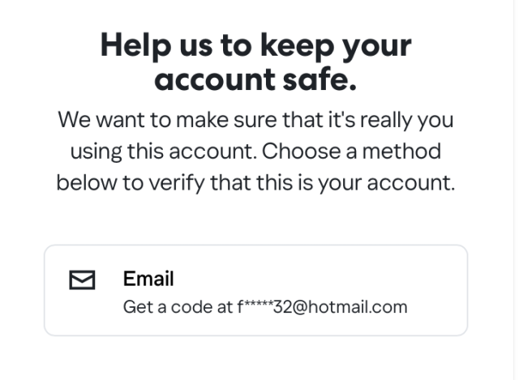Screen dimensions: 519x380
Task: Click the "Get a code at" text
Action: (x=178, y=307)
